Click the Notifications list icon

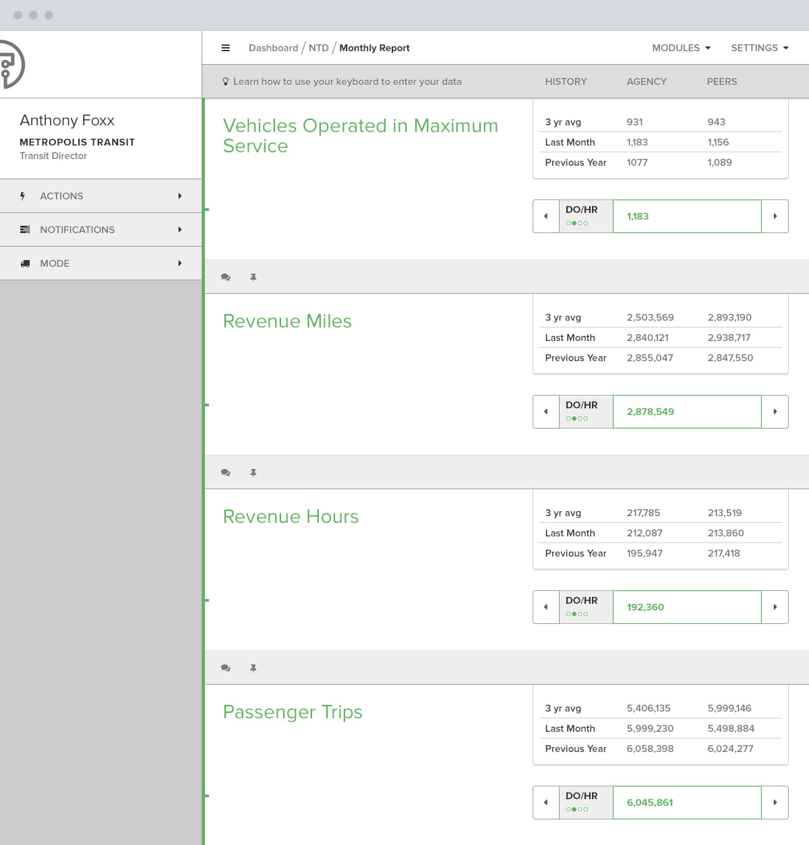coord(25,230)
